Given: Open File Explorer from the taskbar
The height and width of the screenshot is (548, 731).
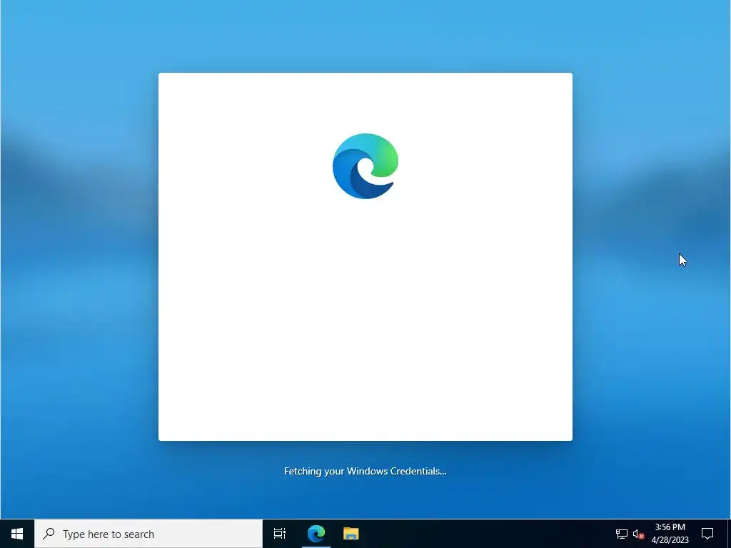Looking at the screenshot, I should click(351, 534).
